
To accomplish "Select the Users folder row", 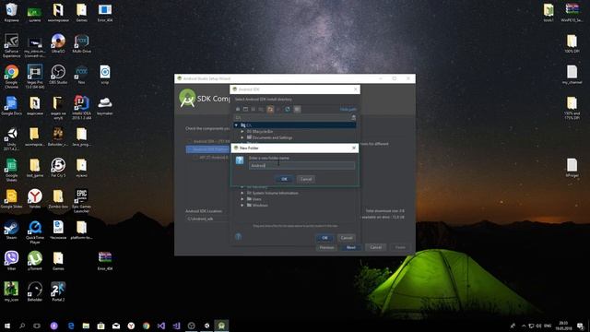I will click(x=295, y=199).
